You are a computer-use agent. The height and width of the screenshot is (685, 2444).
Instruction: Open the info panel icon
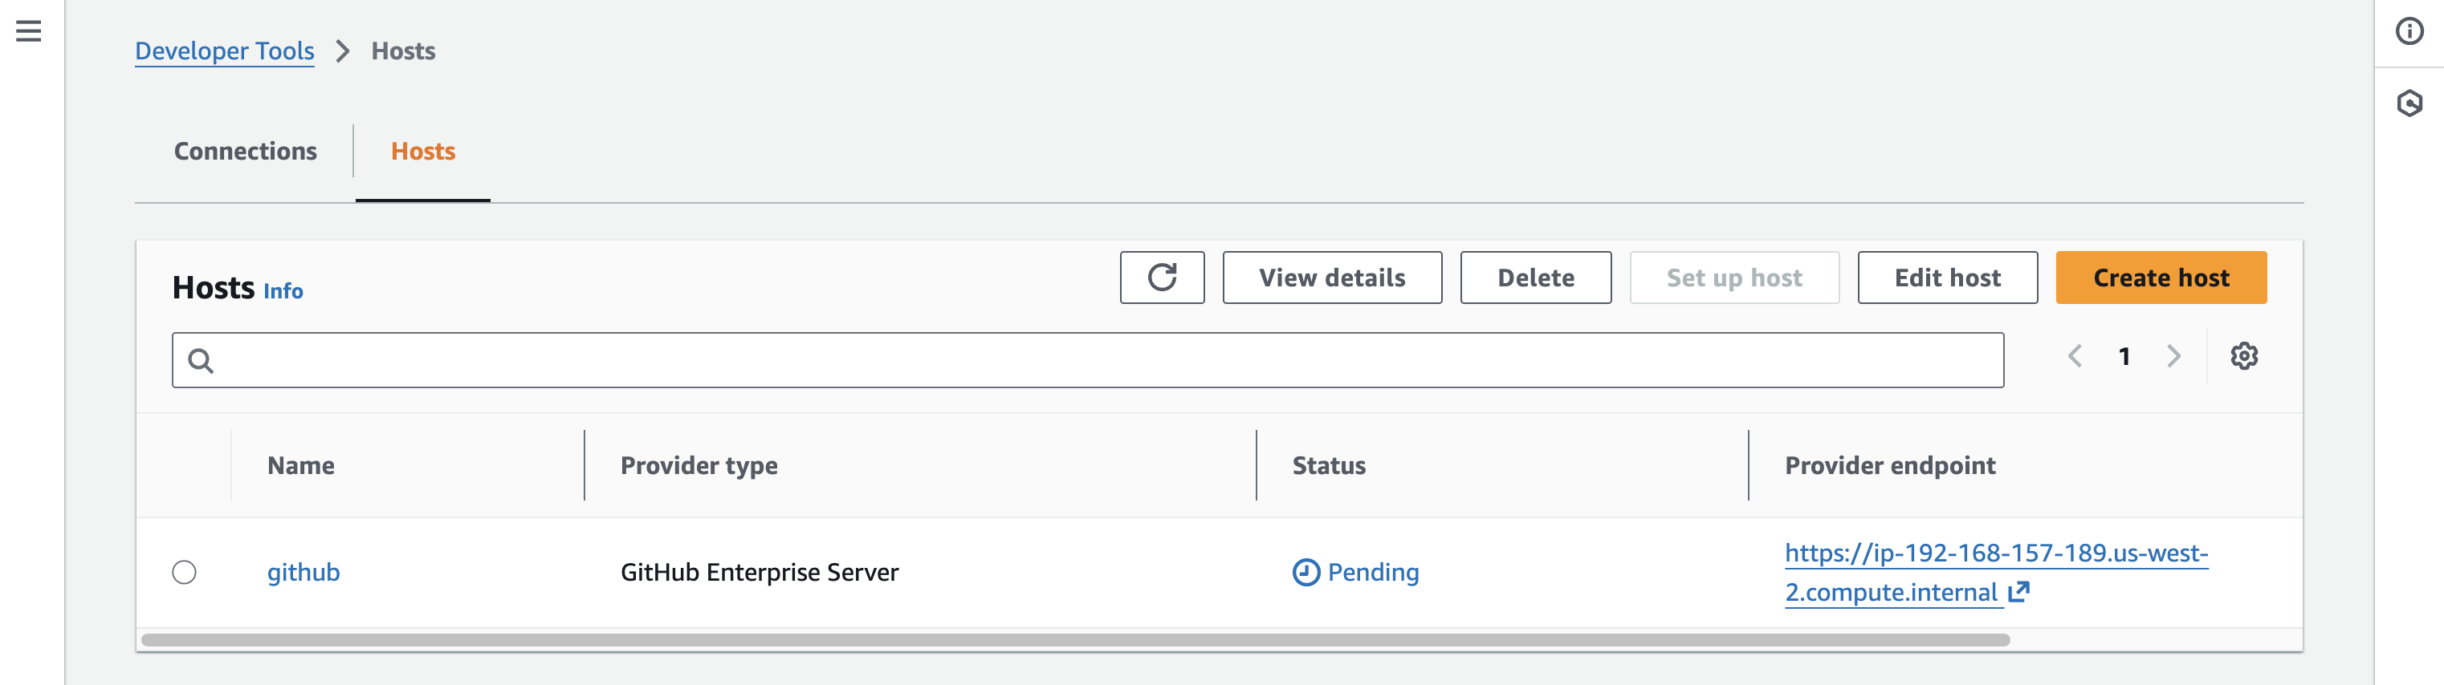tap(2409, 31)
